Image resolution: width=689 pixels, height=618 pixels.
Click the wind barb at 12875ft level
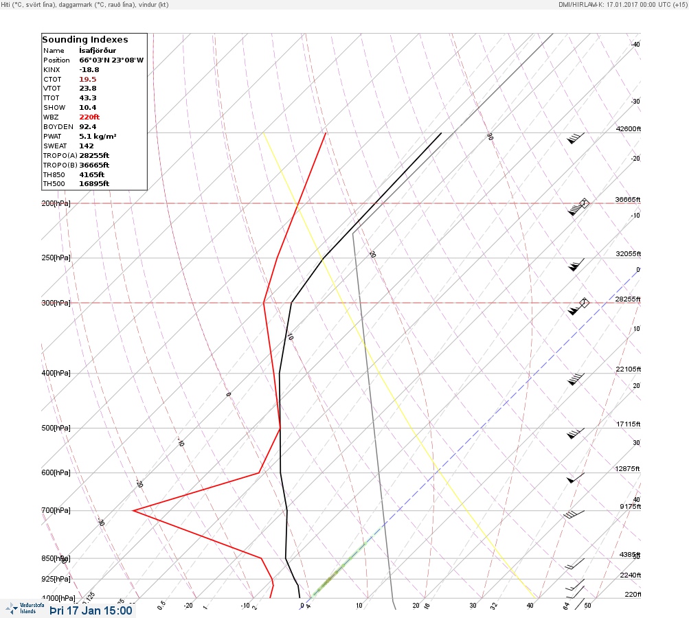pos(576,478)
